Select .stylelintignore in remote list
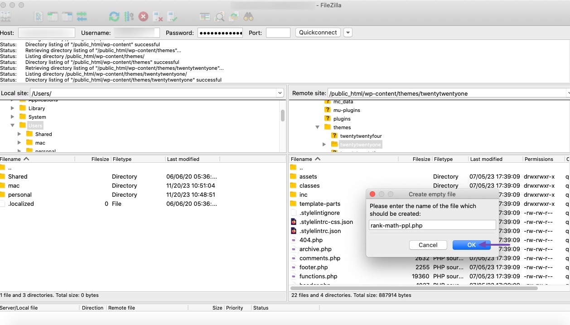This screenshot has height=325, width=570. [319, 213]
